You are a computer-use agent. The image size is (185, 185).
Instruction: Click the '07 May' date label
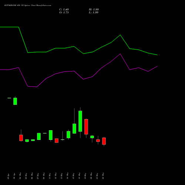point(38,176)
